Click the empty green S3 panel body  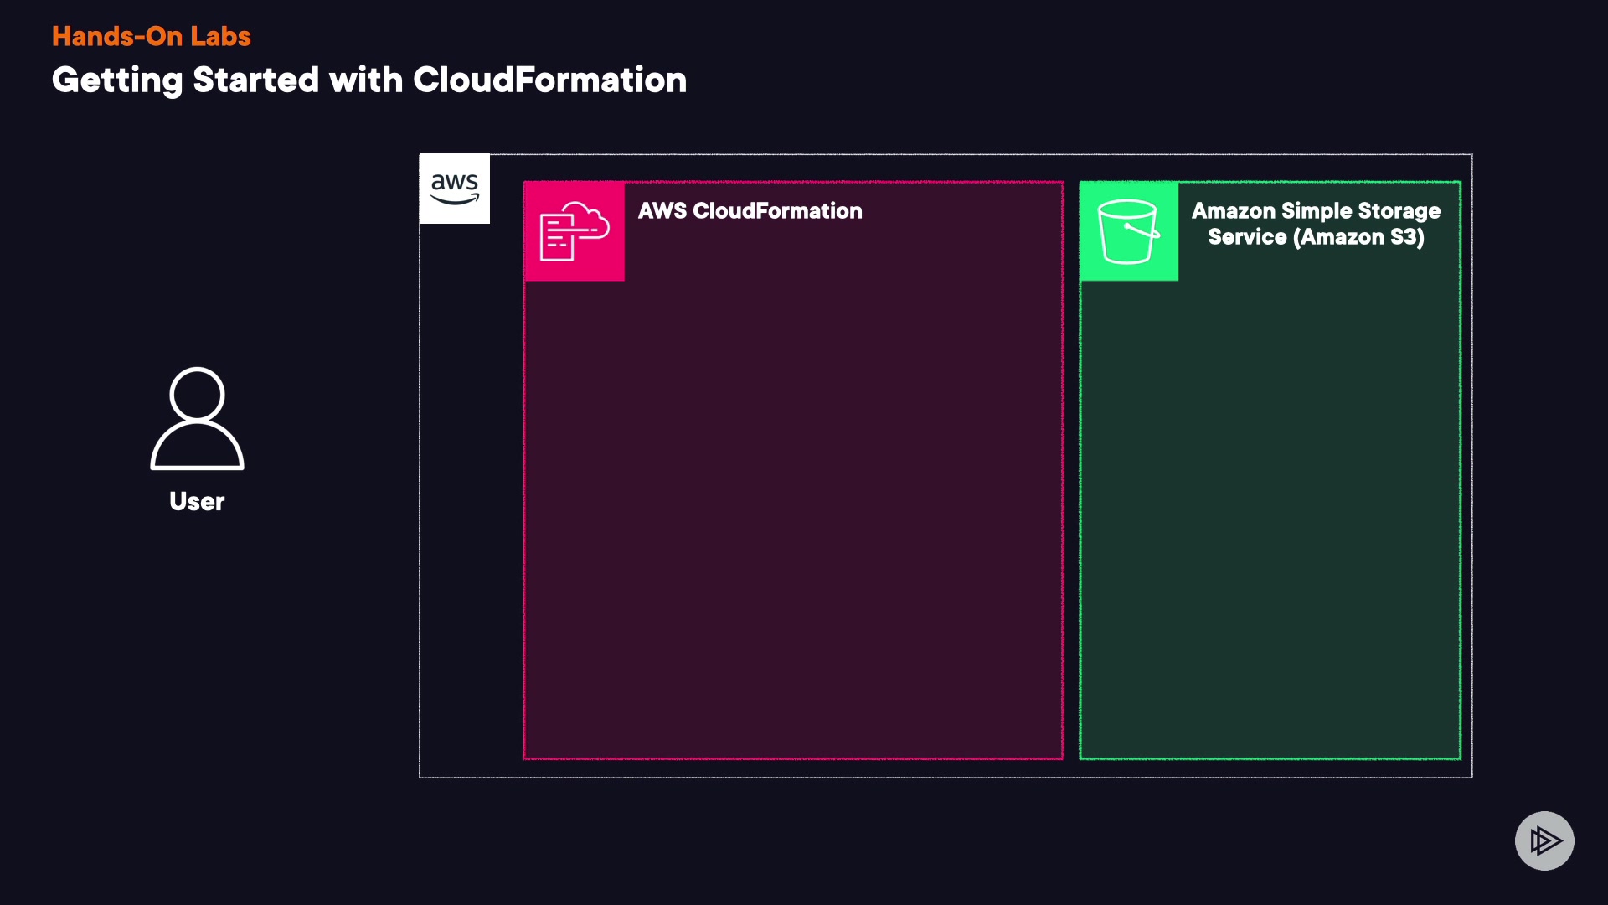click(x=1270, y=520)
